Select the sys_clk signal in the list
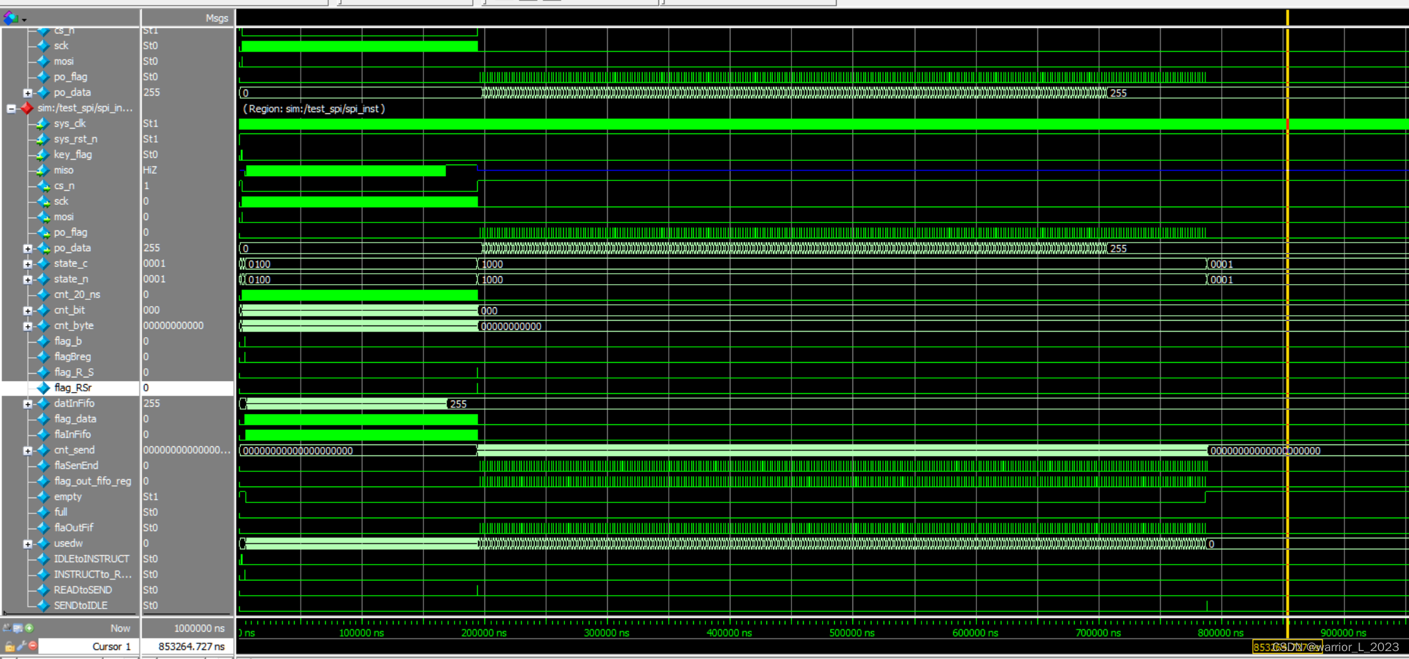1409x659 pixels. (70, 123)
